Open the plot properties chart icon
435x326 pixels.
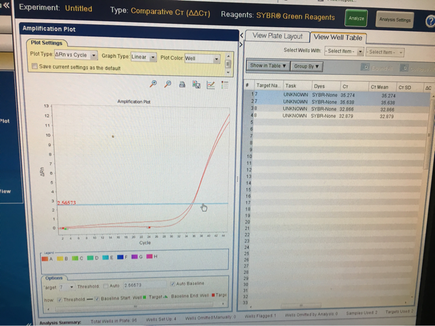click(x=211, y=85)
